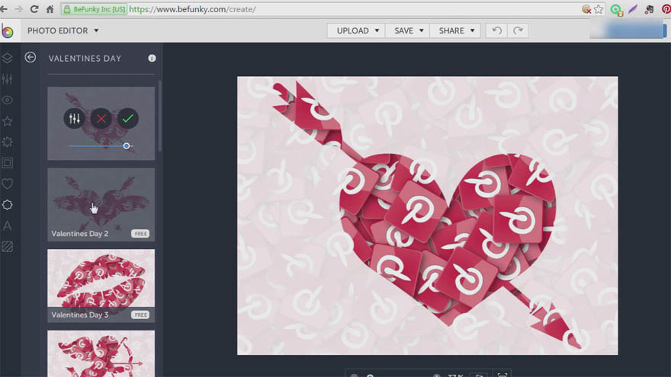Open the Frames square icon
The height and width of the screenshot is (377, 671).
click(8, 163)
